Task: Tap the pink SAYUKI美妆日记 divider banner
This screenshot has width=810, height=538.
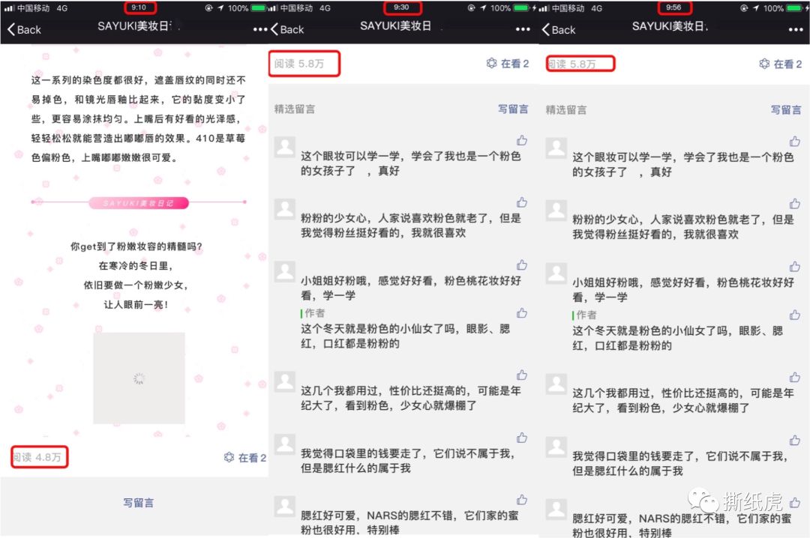Action: (139, 202)
